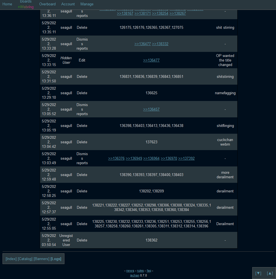Viewport: 276px width, 279px height.
Task: Open post >>138332 link in log
Action: (160, 44)
